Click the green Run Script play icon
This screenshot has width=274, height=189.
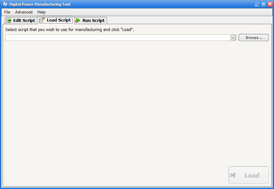pos(78,21)
